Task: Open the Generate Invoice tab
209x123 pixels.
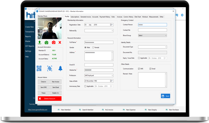Action: [86, 17]
